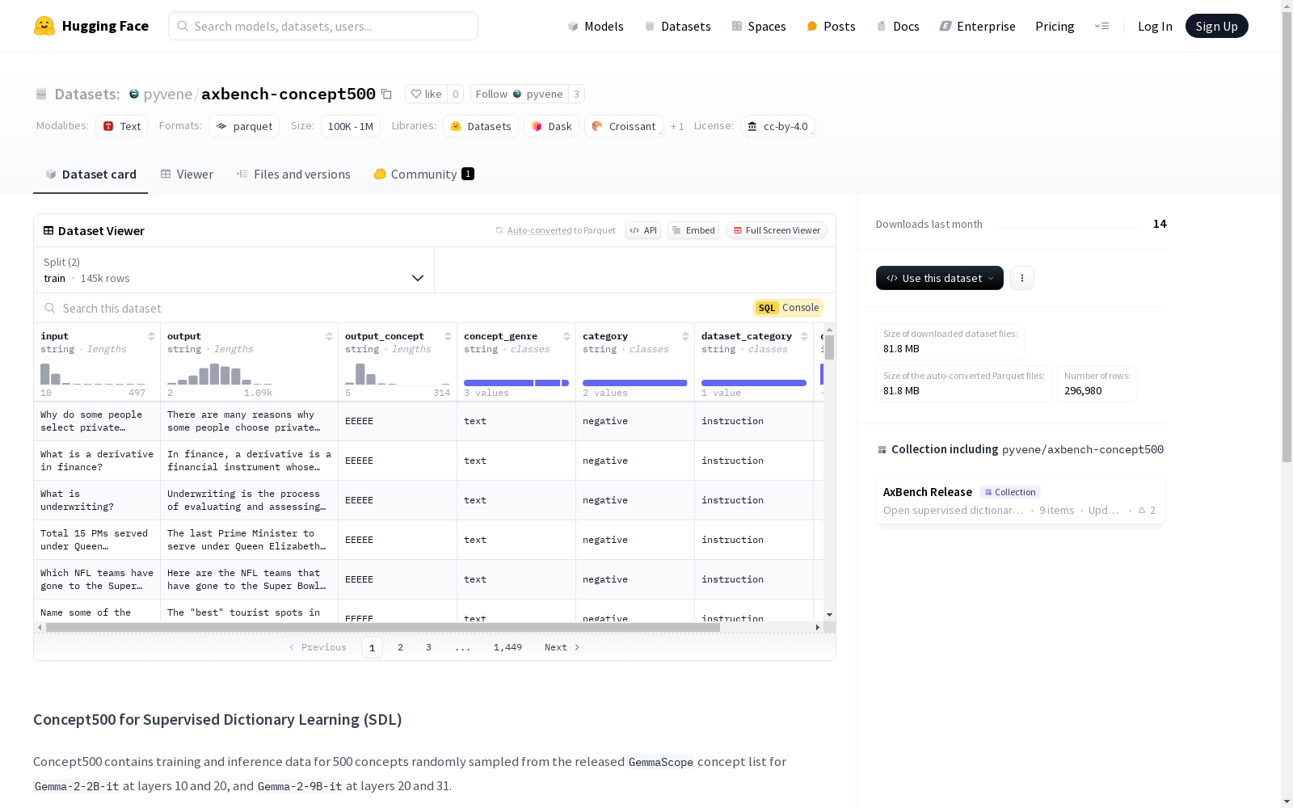Click the Hugging Face logo icon

[x=44, y=26]
